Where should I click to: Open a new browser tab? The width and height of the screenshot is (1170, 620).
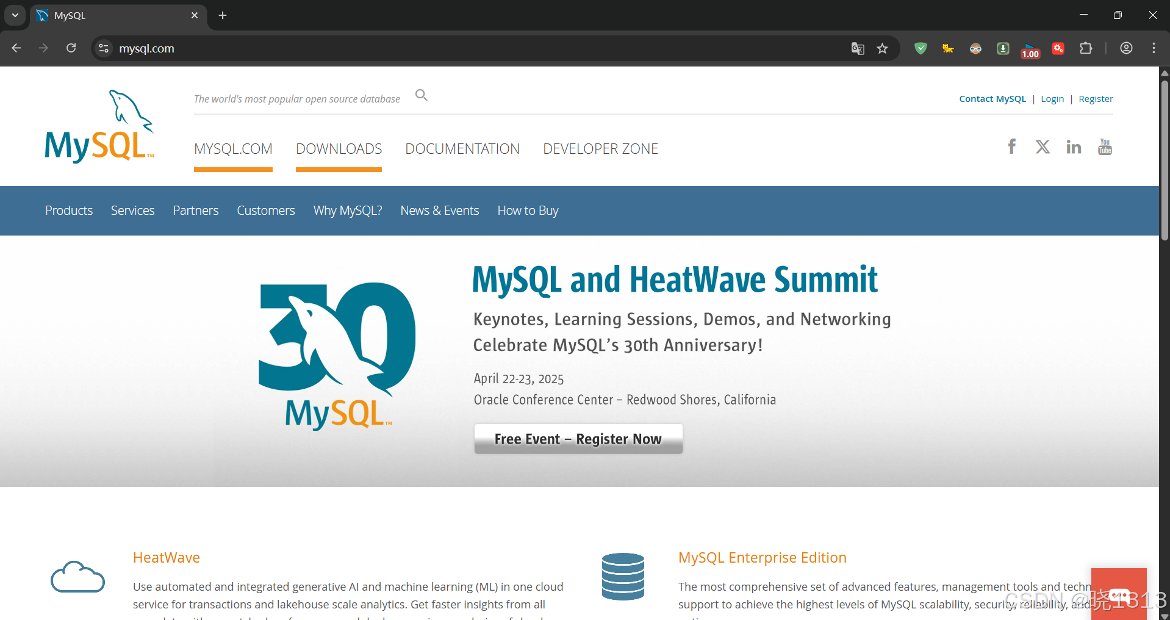pyautogui.click(x=223, y=15)
